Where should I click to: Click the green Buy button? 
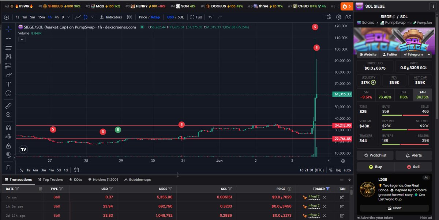point(375,167)
